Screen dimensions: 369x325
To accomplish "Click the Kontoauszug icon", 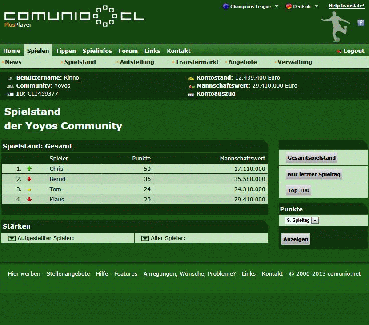I will click(191, 94).
